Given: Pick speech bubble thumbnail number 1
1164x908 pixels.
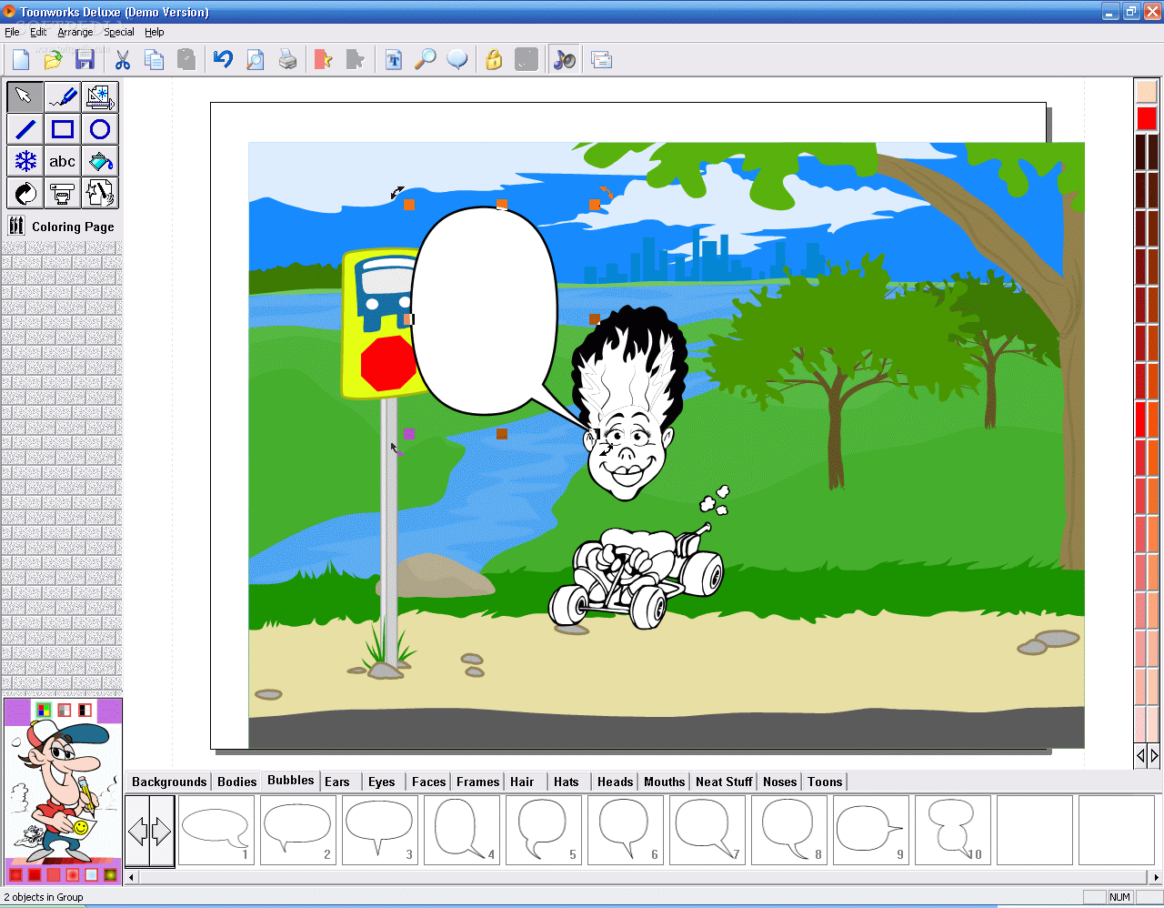Looking at the screenshot, I should [x=216, y=830].
